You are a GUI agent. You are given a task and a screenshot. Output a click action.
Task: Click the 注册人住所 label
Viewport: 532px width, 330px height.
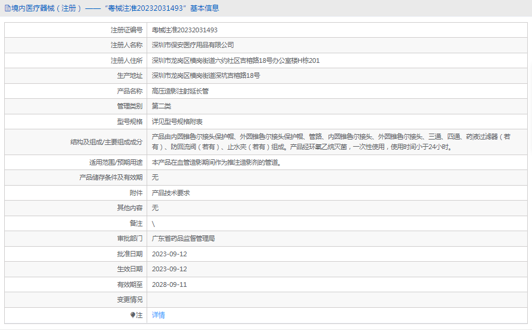pyautogui.click(x=126, y=60)
